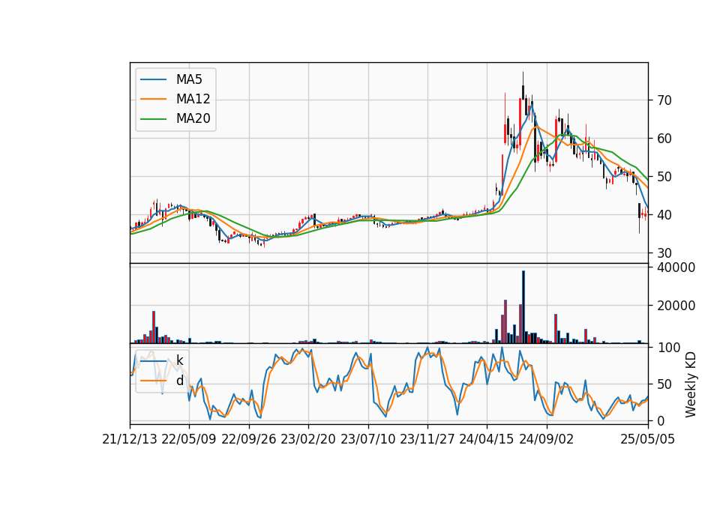Viewport: 720px width, 517px height.
Task: Click the 24/04/15 date axis label
Action: coord(487,439)
